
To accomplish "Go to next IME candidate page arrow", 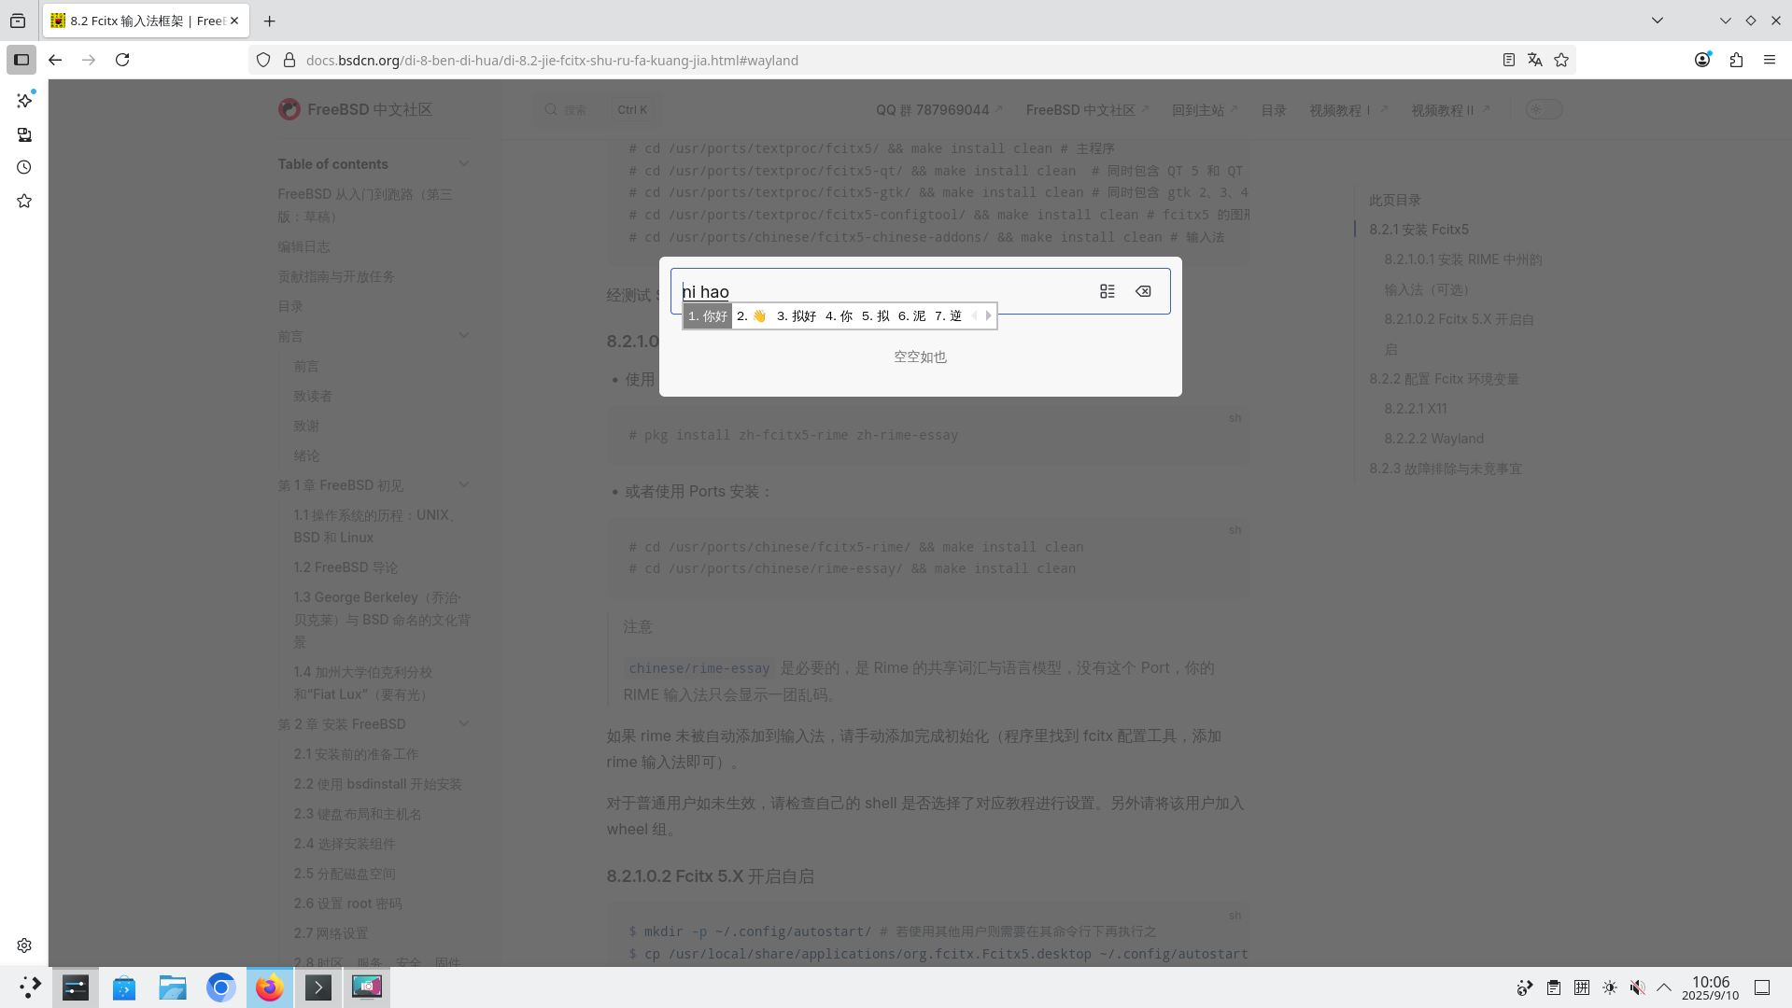I will coord(988,315).
